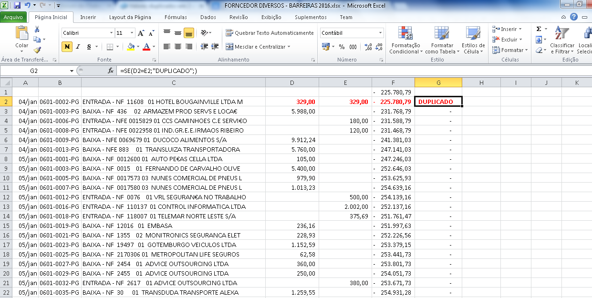This screenshot has width=592, height=298.
Task: Click the insert function fx icon
Action: pos(110,71)
